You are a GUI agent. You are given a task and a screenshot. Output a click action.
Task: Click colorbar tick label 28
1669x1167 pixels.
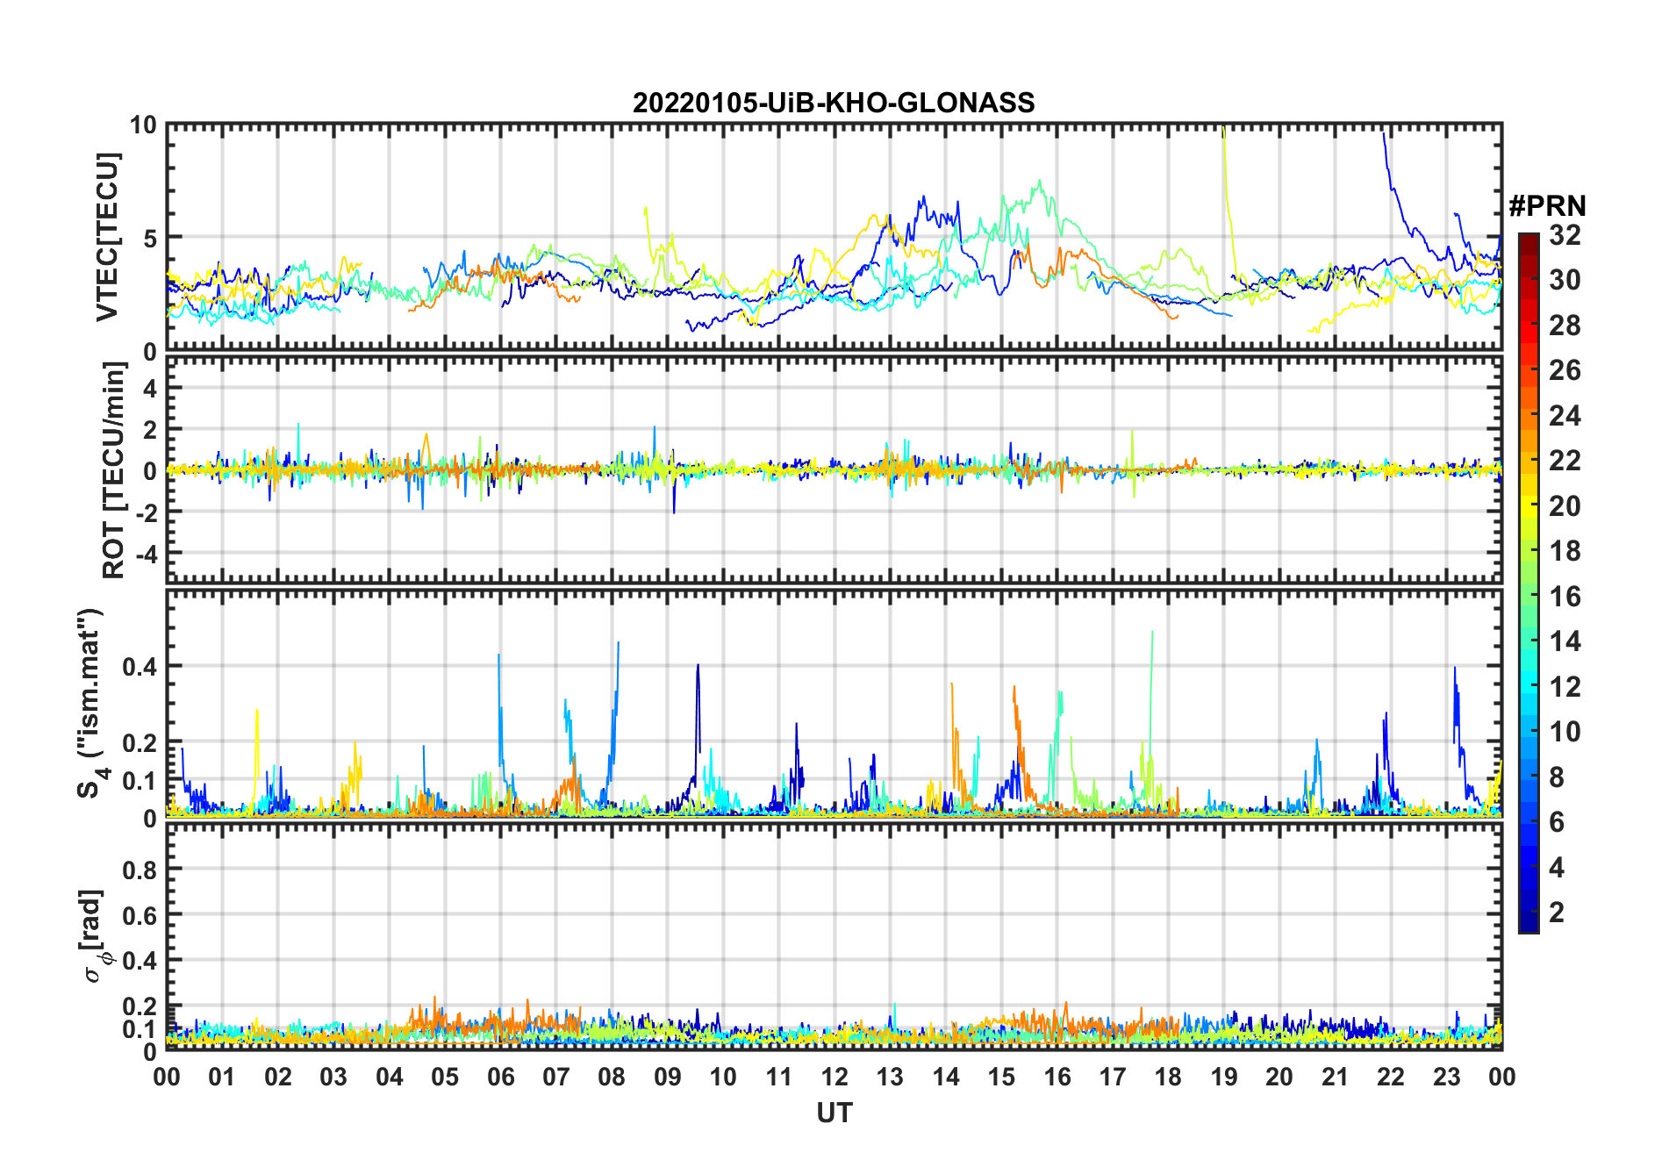tap(1565, 326)
